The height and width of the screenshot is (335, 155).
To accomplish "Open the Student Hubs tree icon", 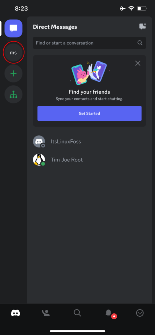I will 13,95.
